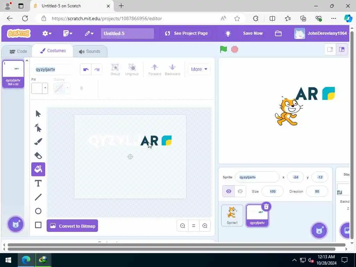This screenshot has width=356, height=267.
Task: Select the qyzyljartv costume thumbnail
Action: tap(13, 74)
